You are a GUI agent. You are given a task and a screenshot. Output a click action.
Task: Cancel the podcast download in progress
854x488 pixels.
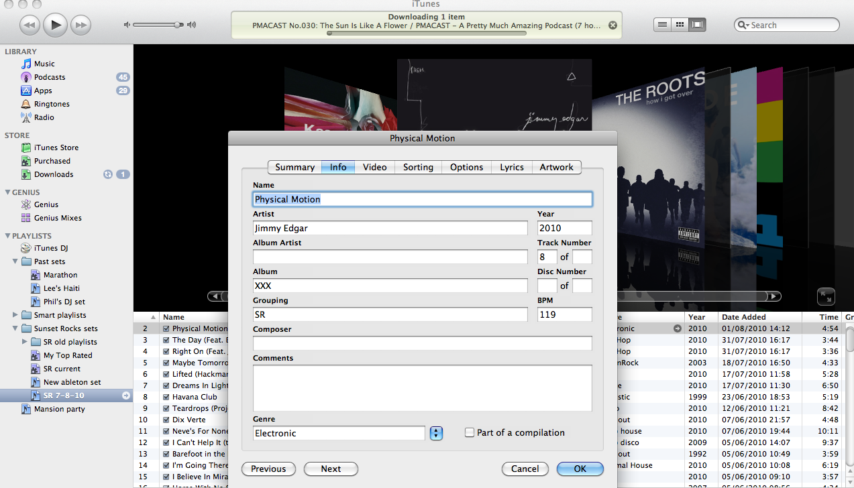[612, 25]
